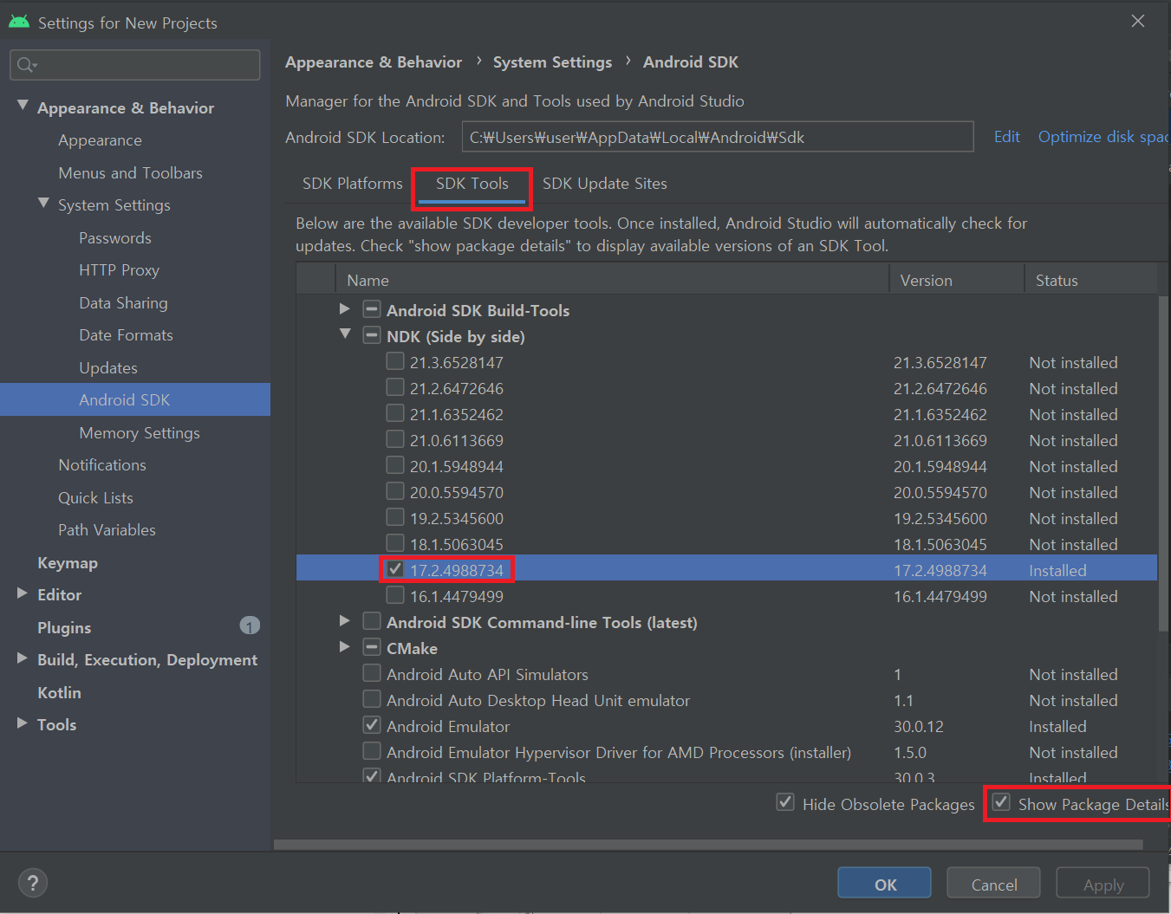Toggle CMake group checkbox
Image resolution: width=1171 pixels, height=914 pixels.
(372, 646)
